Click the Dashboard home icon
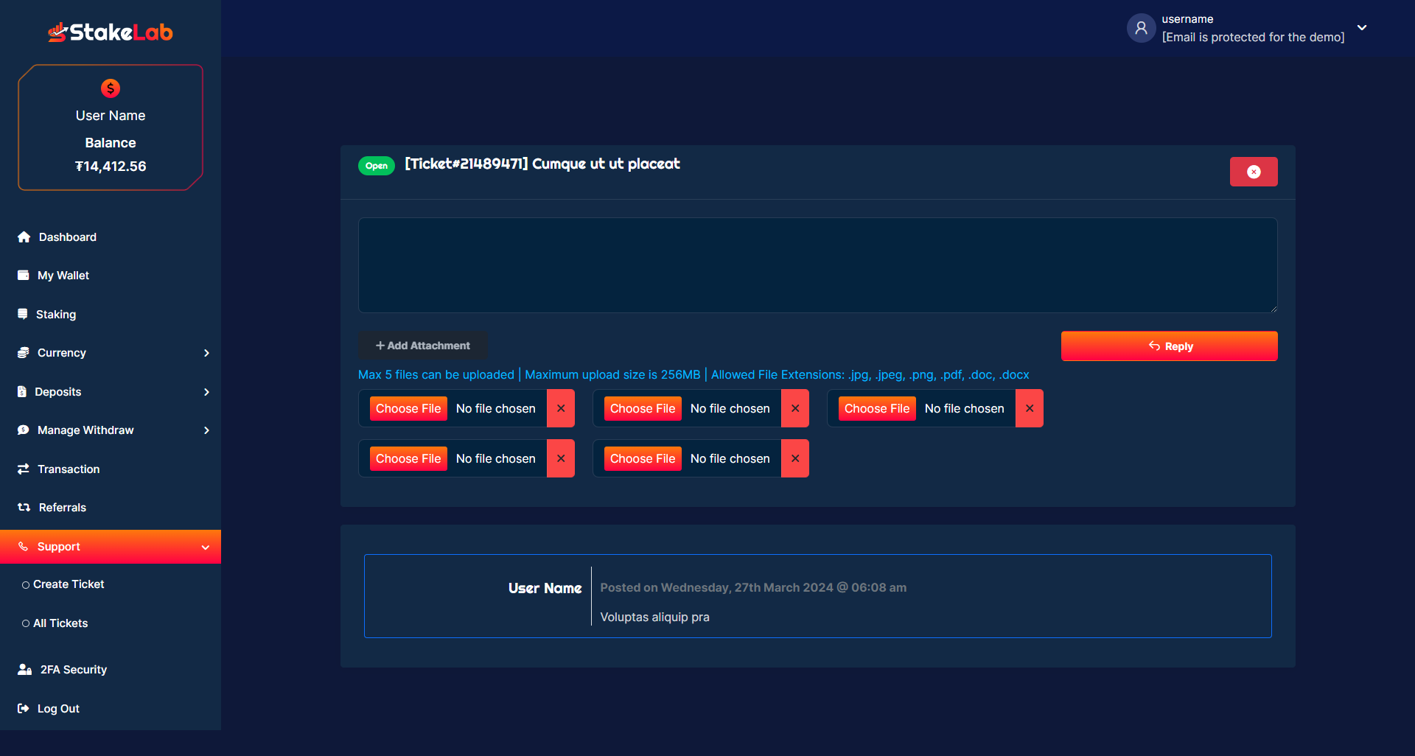The image size is (1415, 756). (x=23, y=237)
